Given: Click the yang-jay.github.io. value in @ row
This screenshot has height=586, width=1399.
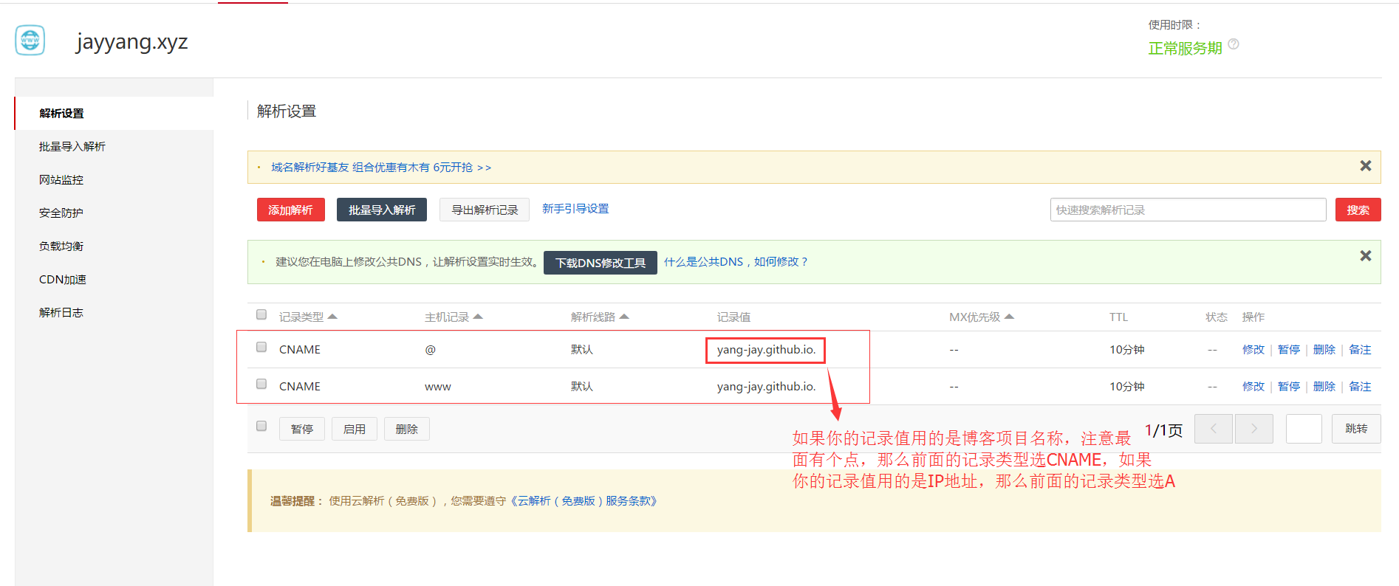Looking at the screenshot, I should coord(766,349).
